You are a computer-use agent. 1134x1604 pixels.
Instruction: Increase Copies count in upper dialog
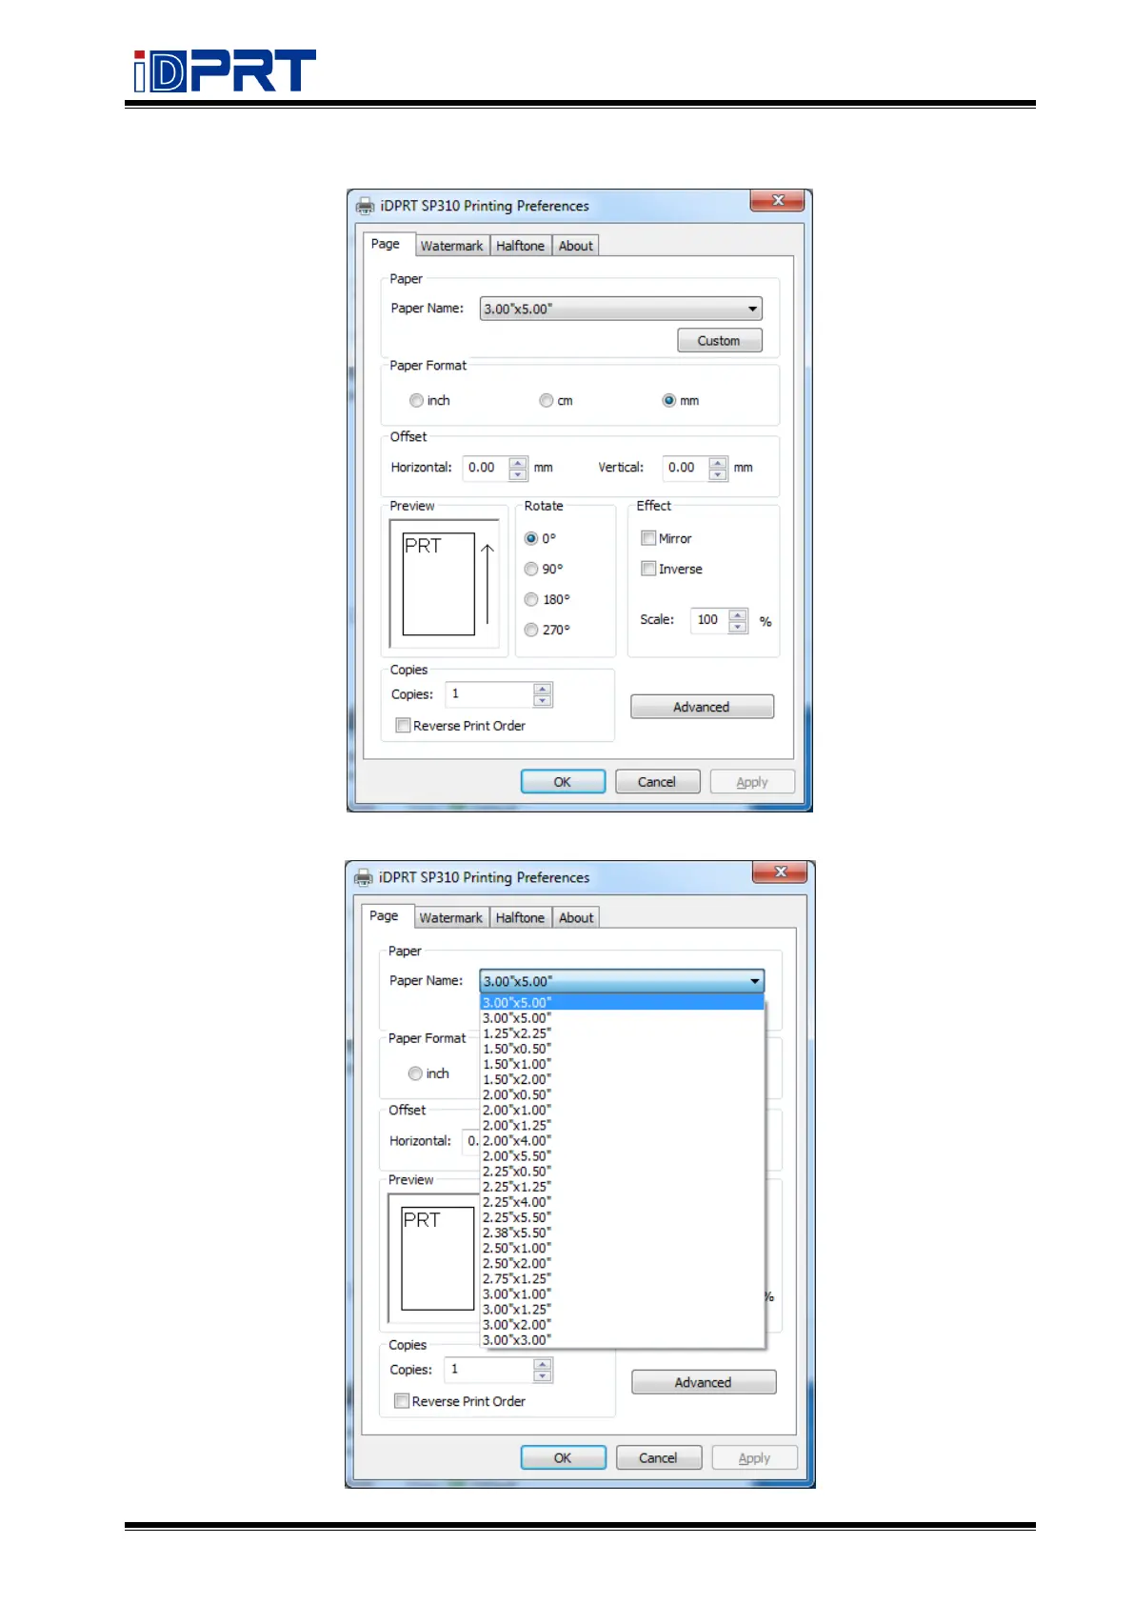pyautogui.click(x=543, y=690)
